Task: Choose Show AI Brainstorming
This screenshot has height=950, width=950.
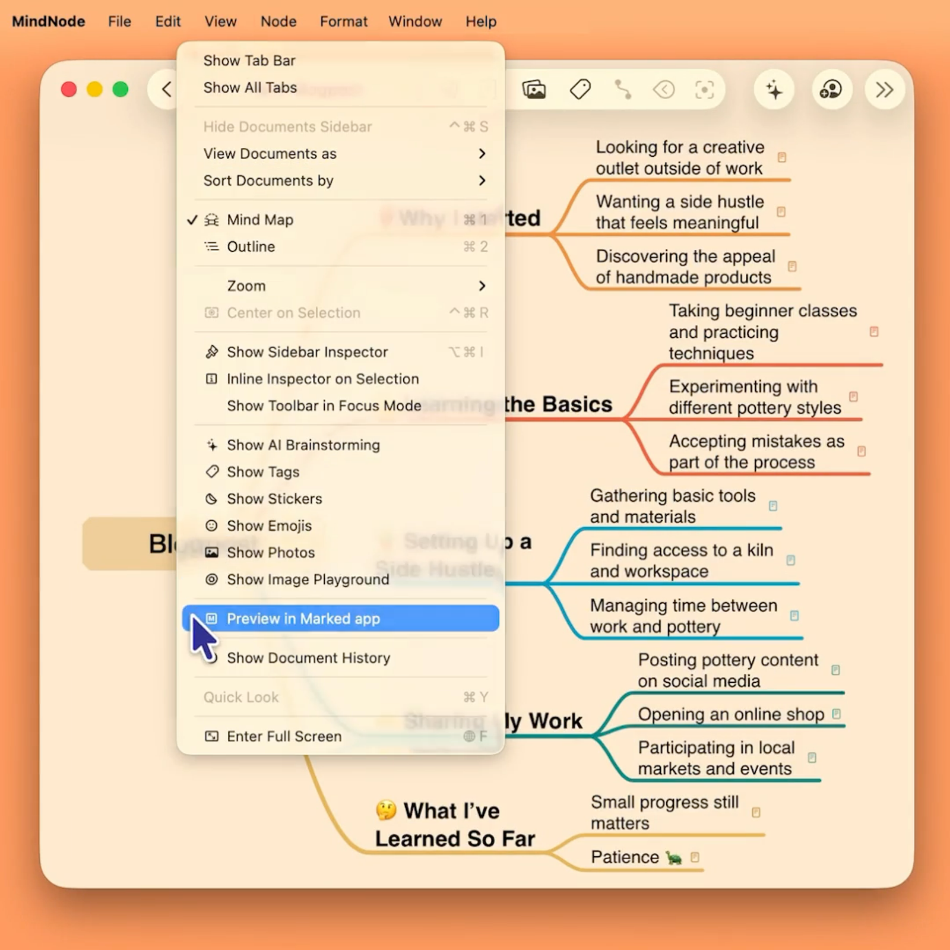Action: [340, 445]
